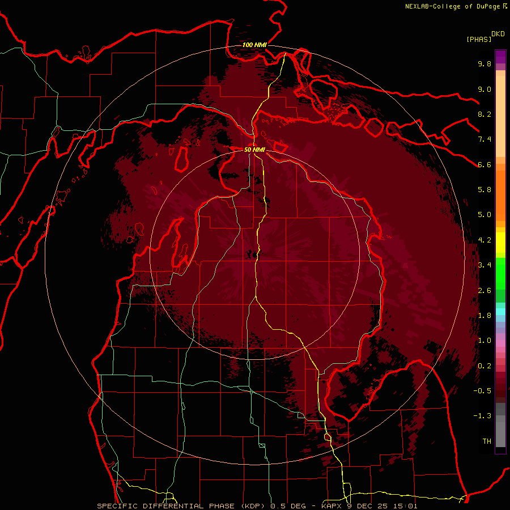The width and height of the screenshot is (510, 510).
Task: Pick the pink segment of the color bar
Action: click(x=500, y=343)
